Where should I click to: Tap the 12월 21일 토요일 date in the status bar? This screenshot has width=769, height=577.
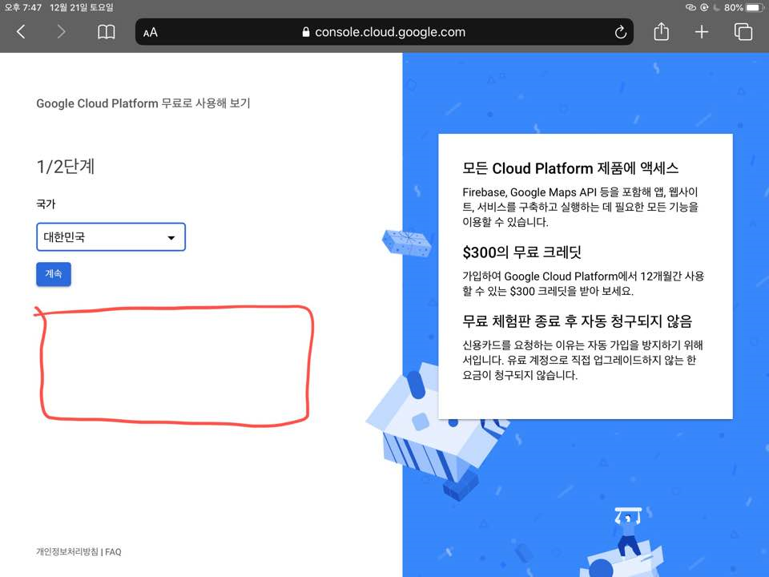(82, 7)
